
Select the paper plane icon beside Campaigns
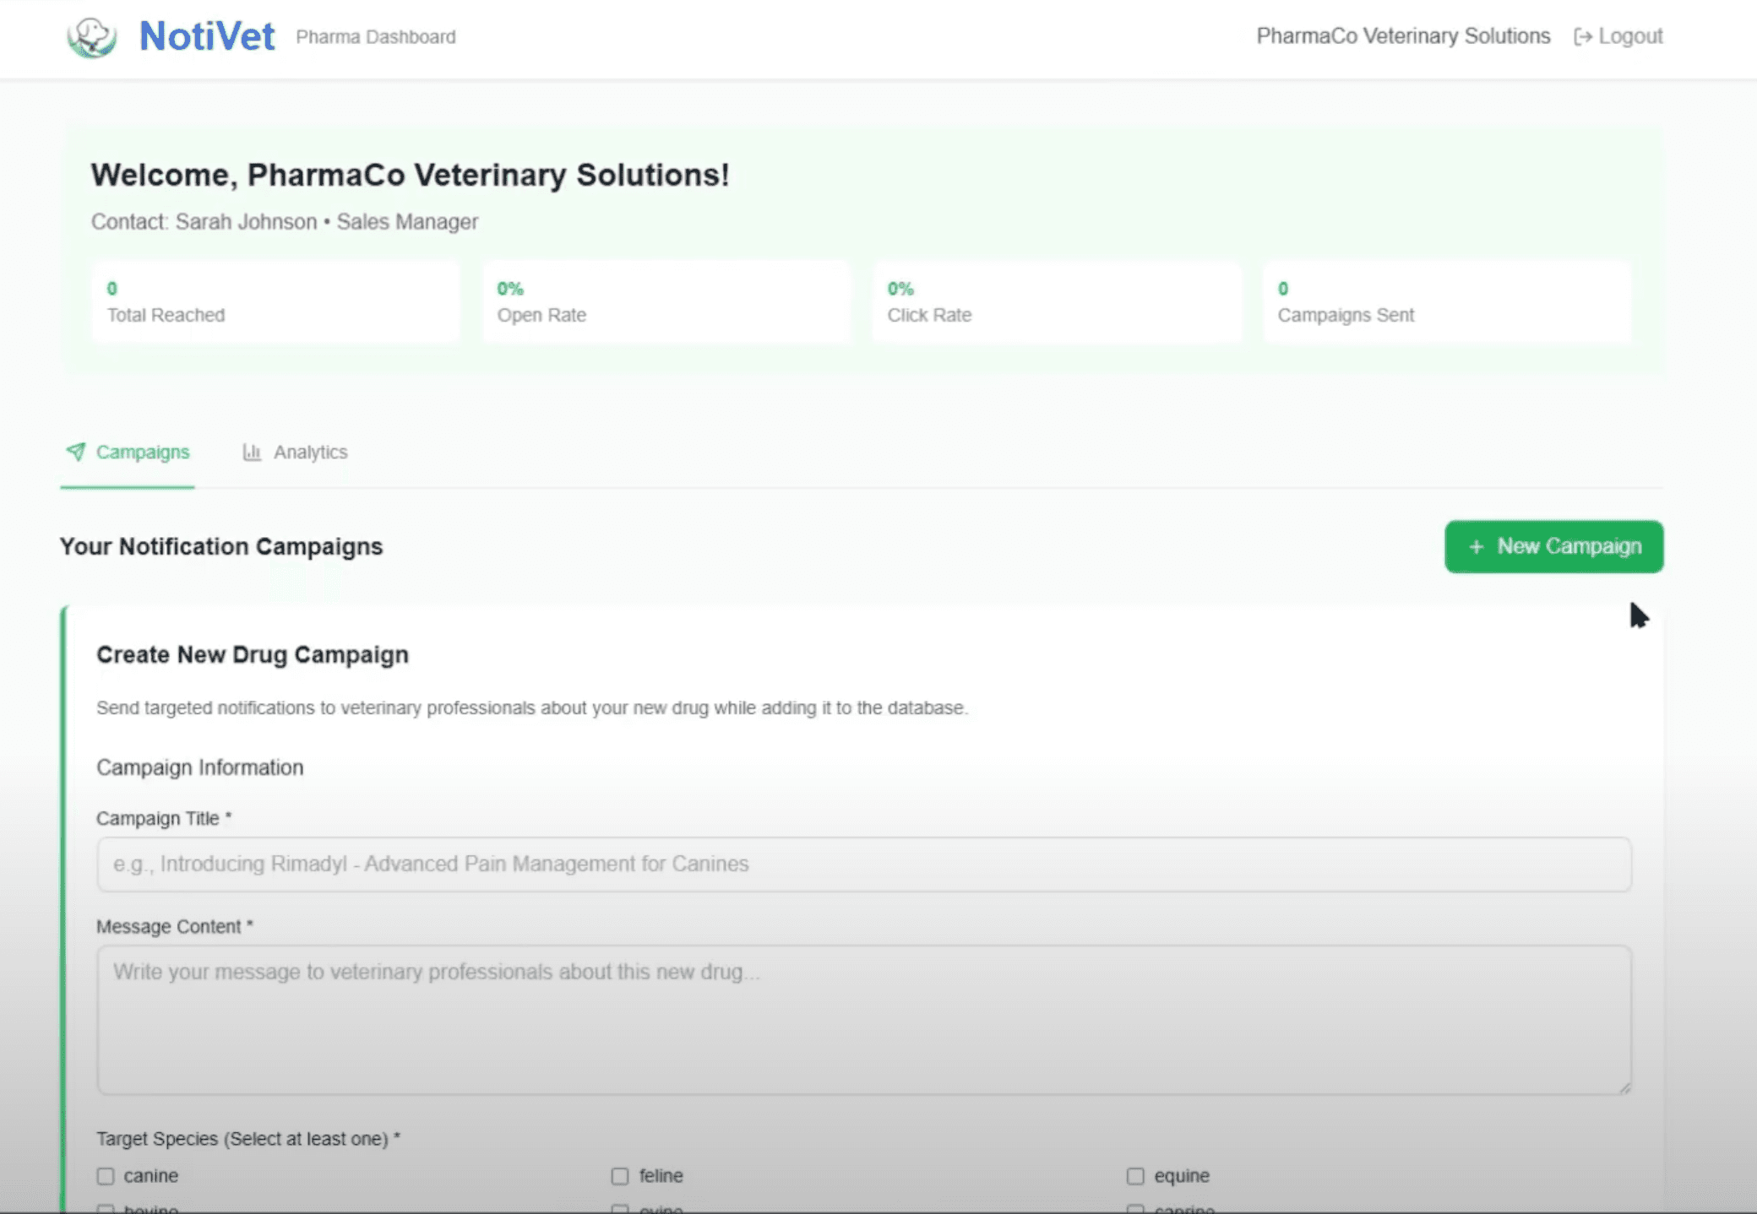(x=75, y=453)
